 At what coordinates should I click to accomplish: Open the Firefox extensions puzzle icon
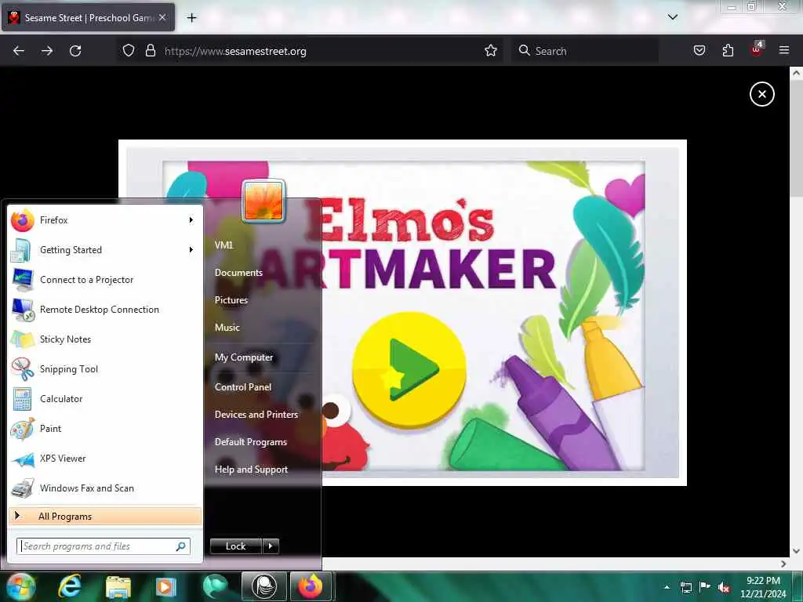point(728,51)
